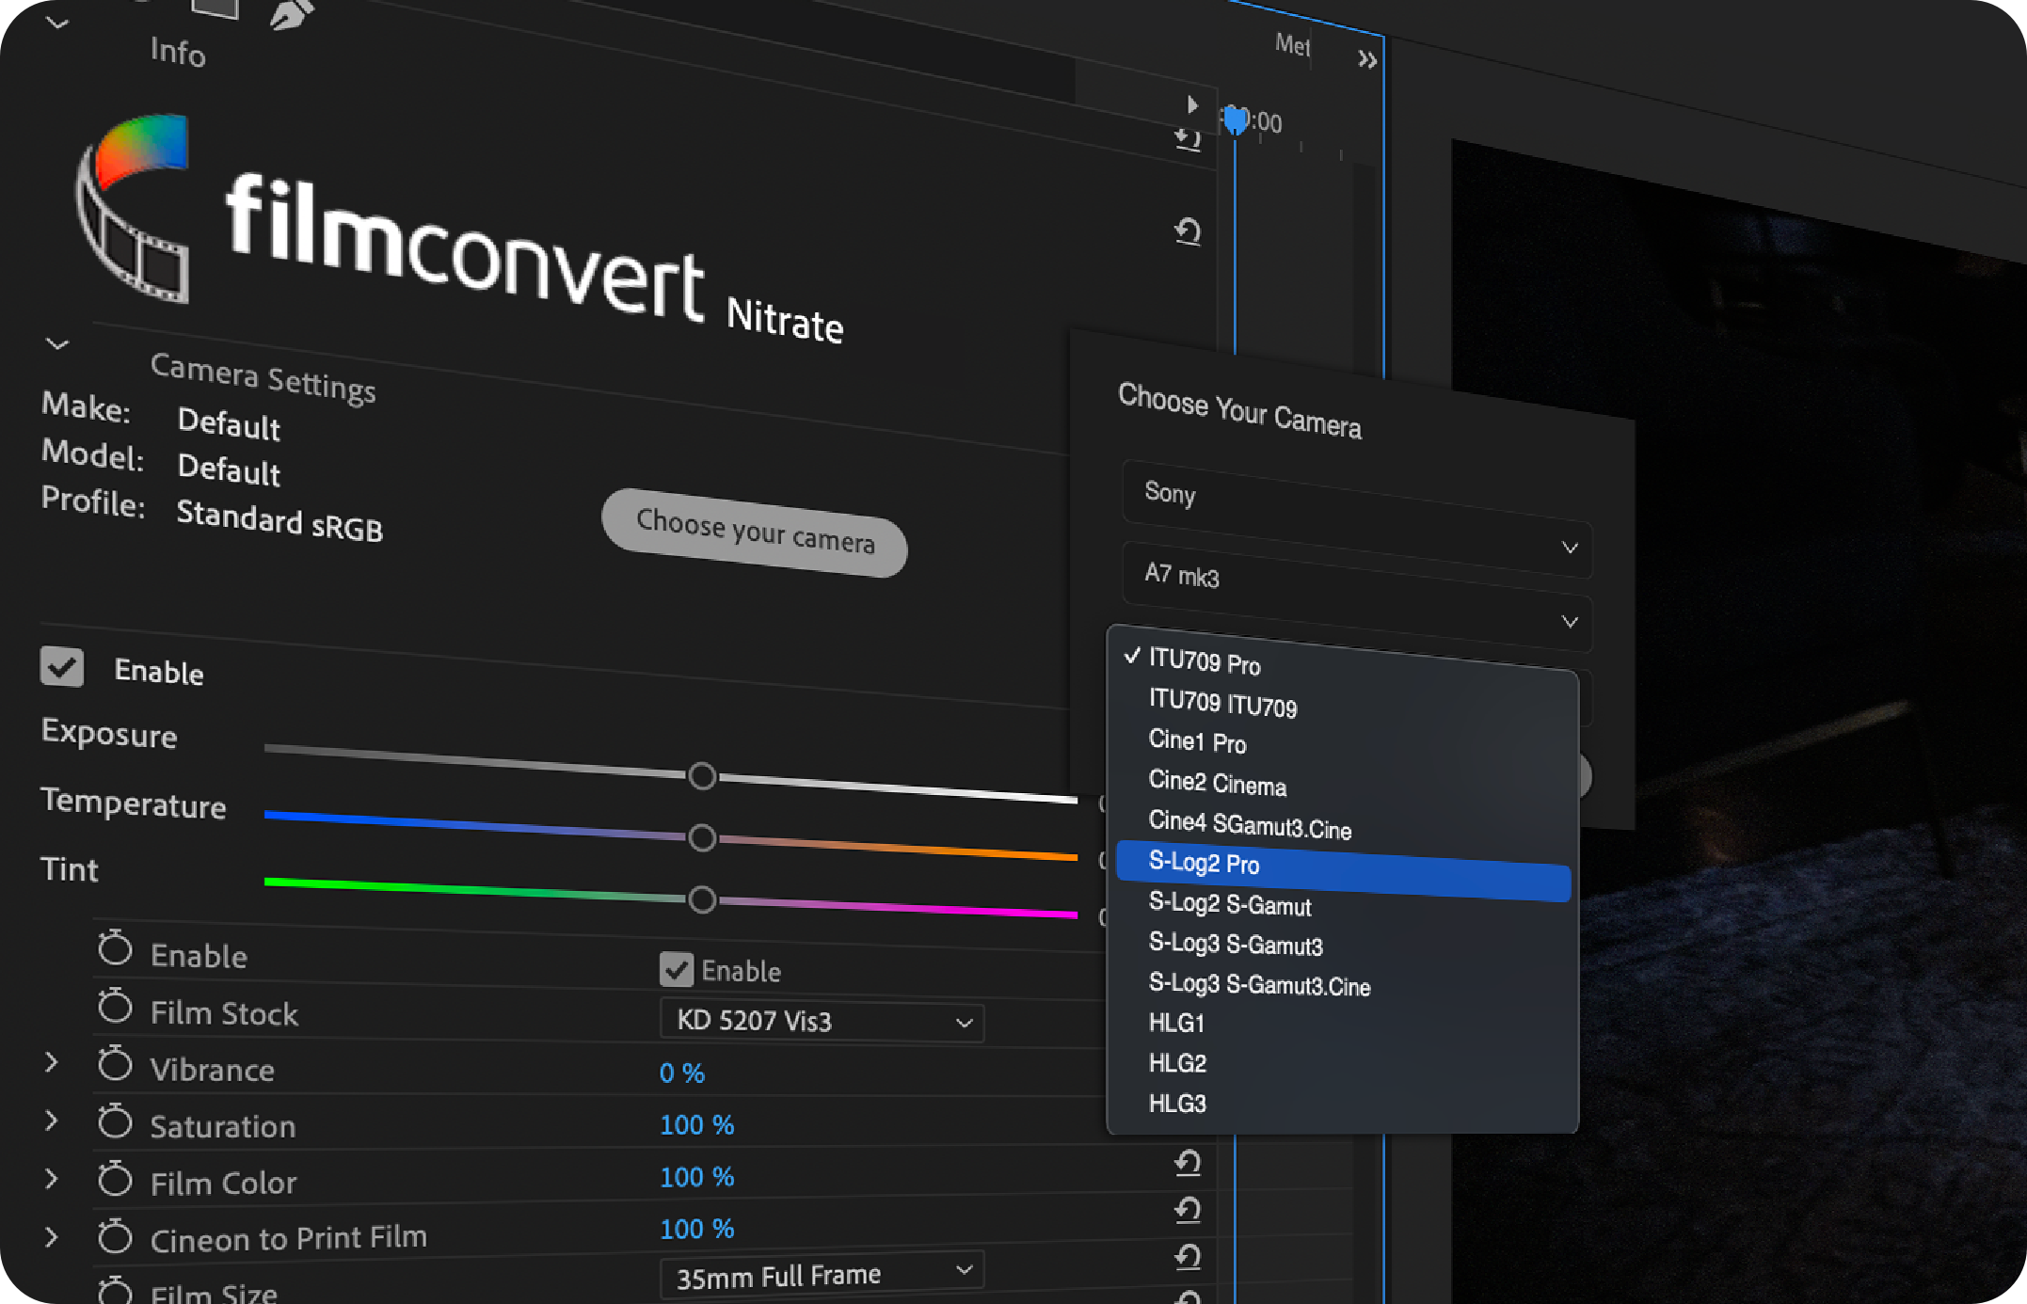Click the pen tool icon at the top
The width and height of the screenshot is (2027, 1304).
point(290,13)
